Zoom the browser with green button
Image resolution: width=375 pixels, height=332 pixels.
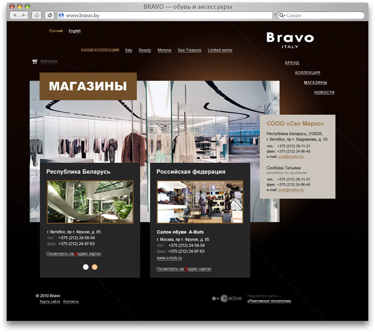coord(27,7)
